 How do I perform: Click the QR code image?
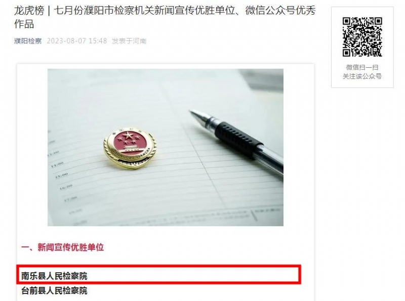click(x=362, y=37)
